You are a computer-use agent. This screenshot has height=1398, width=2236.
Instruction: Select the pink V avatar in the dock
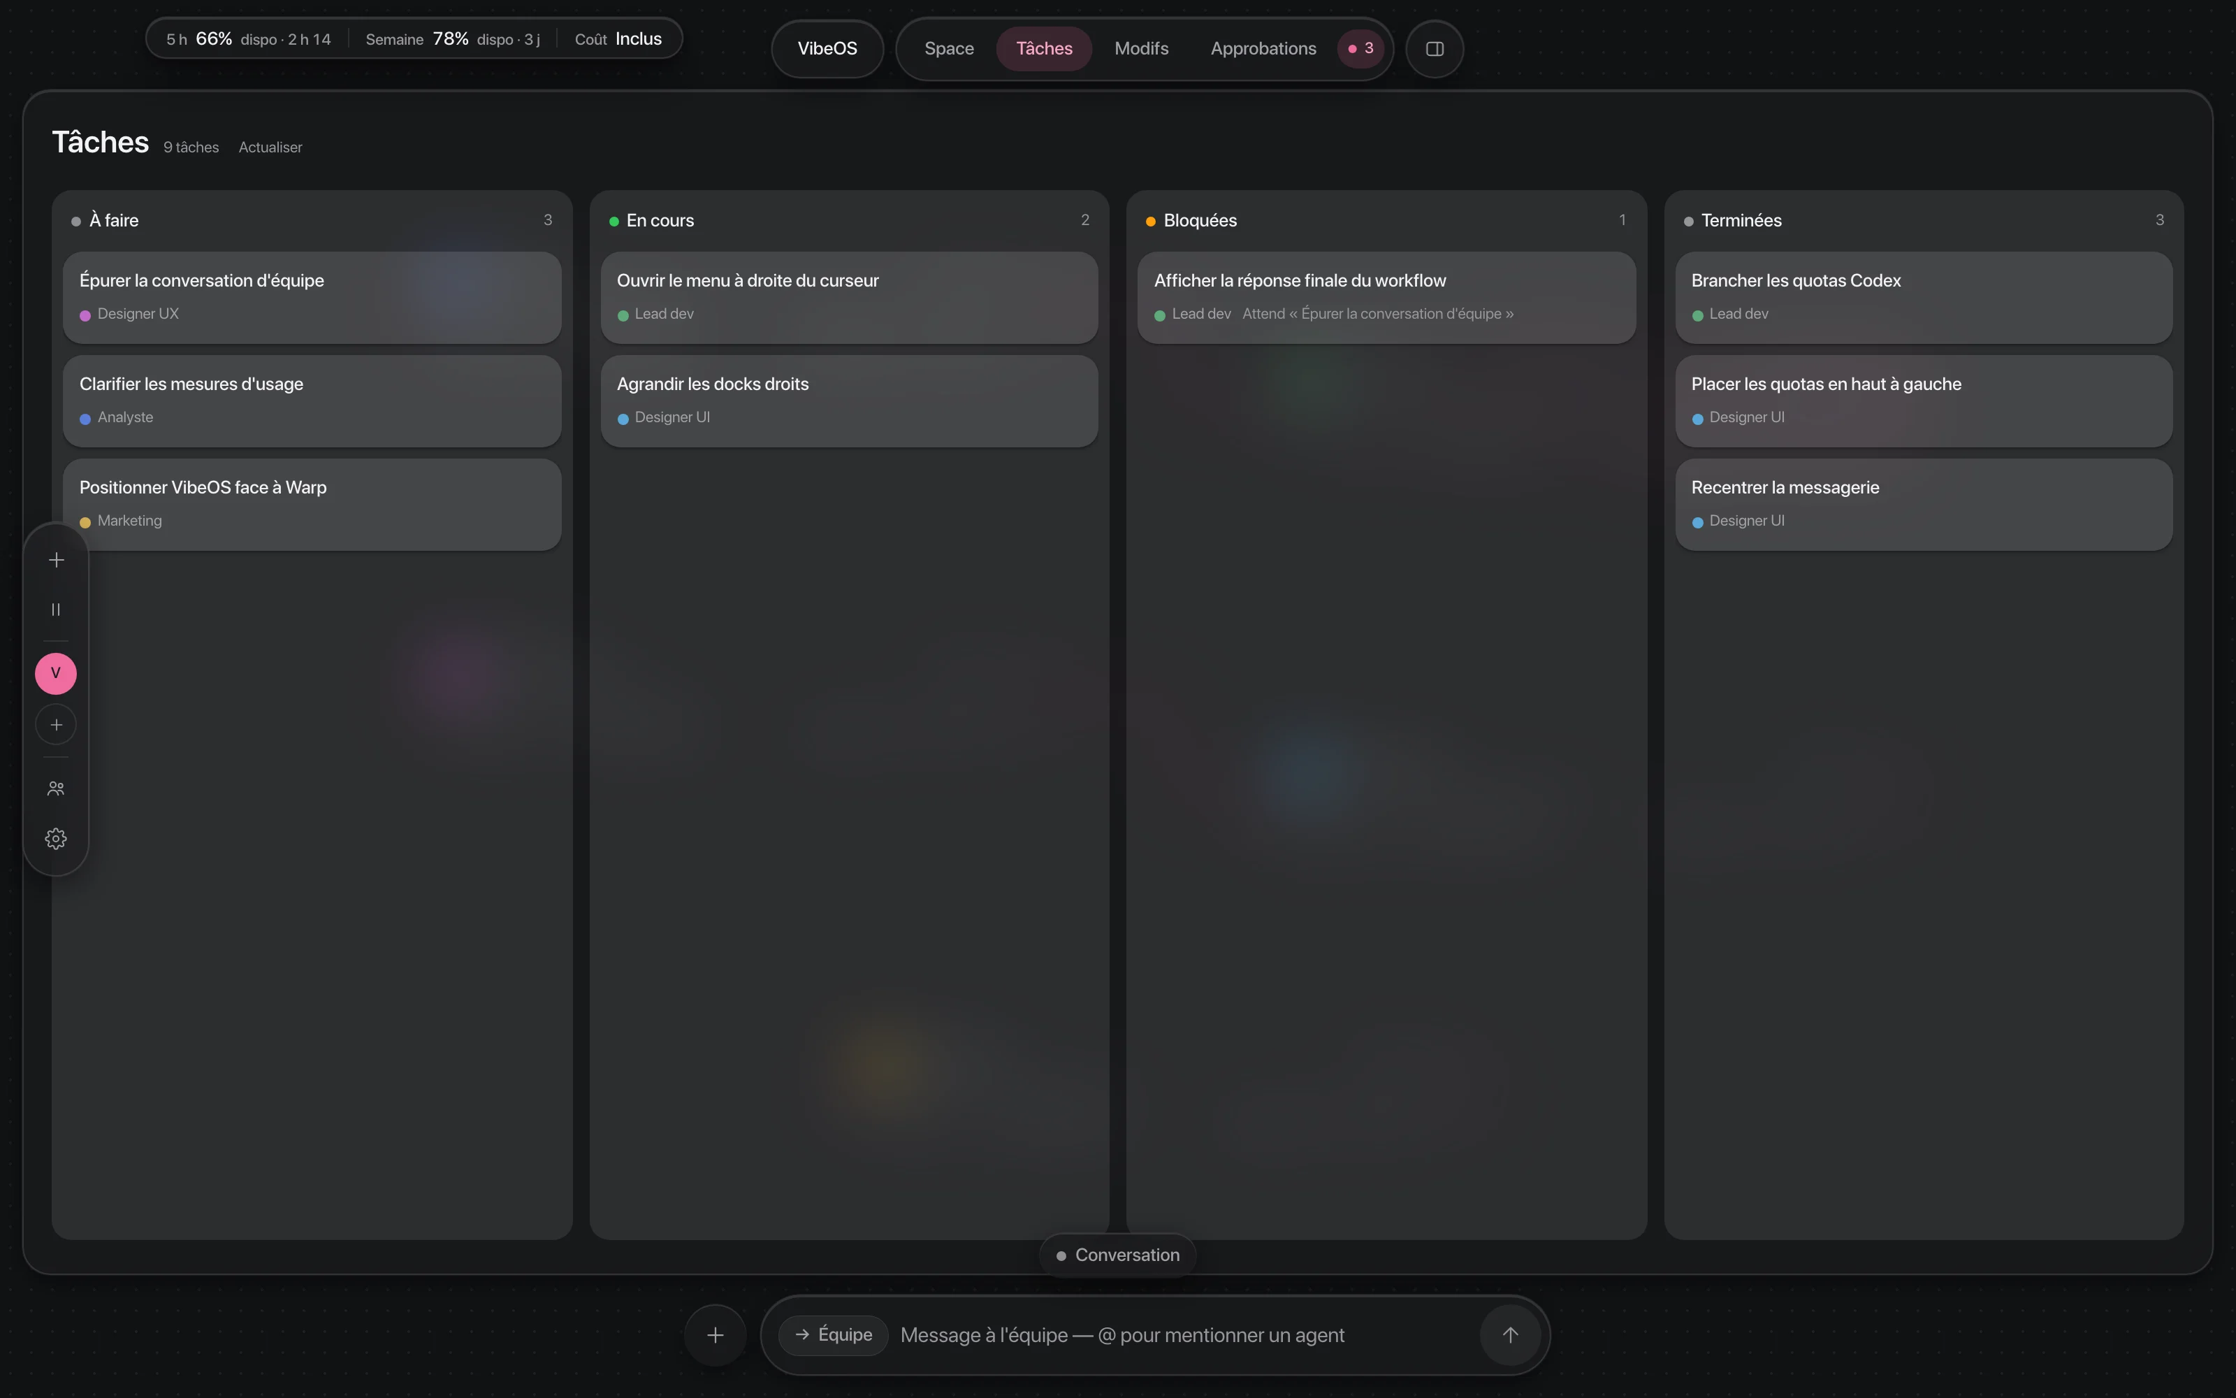[x=55, y=673]
